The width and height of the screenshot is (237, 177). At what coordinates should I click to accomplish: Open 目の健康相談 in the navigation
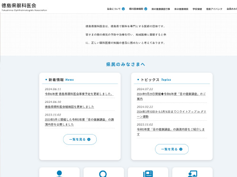pos(181,9)
